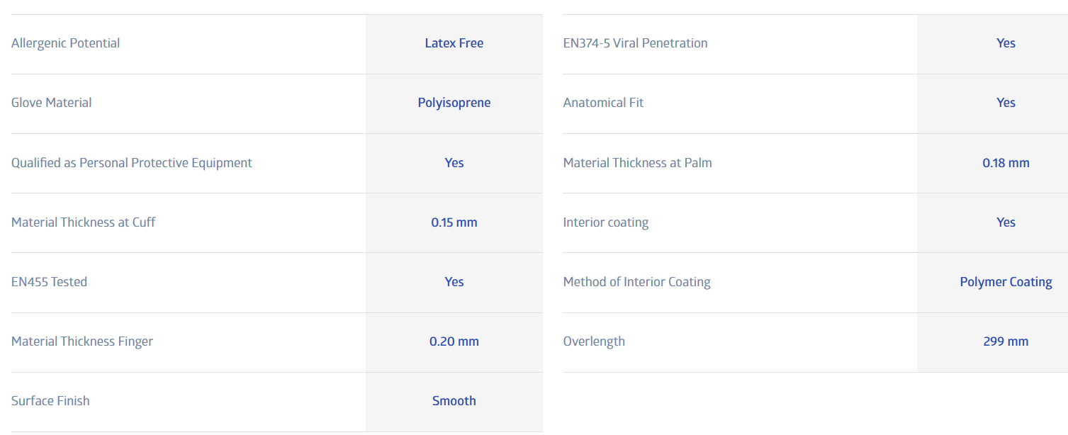Select the 299 mm overlength value
Screen dimensions: 1068x435
click(x=1006, y=341)
